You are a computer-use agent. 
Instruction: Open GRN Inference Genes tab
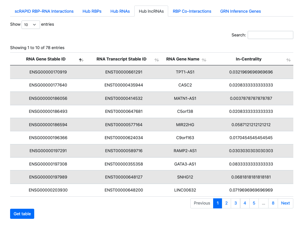coord(241,11)
